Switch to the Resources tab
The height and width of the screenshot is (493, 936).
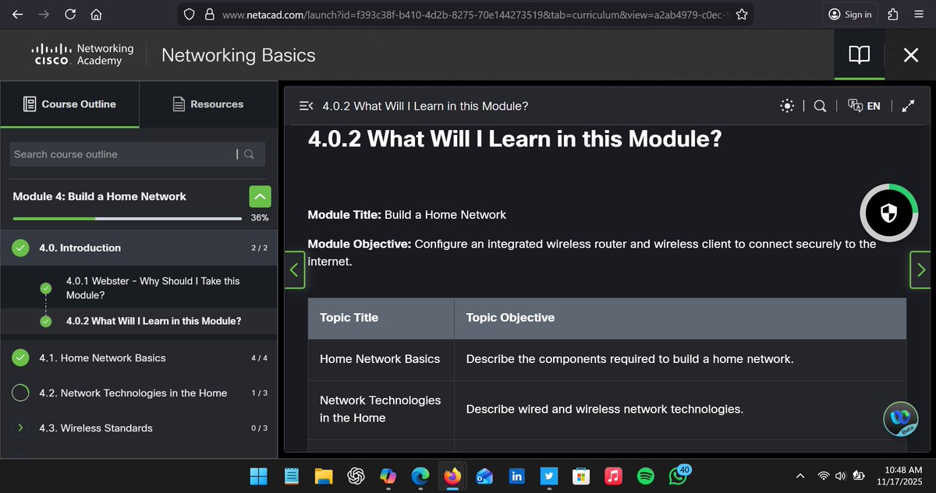207,104
